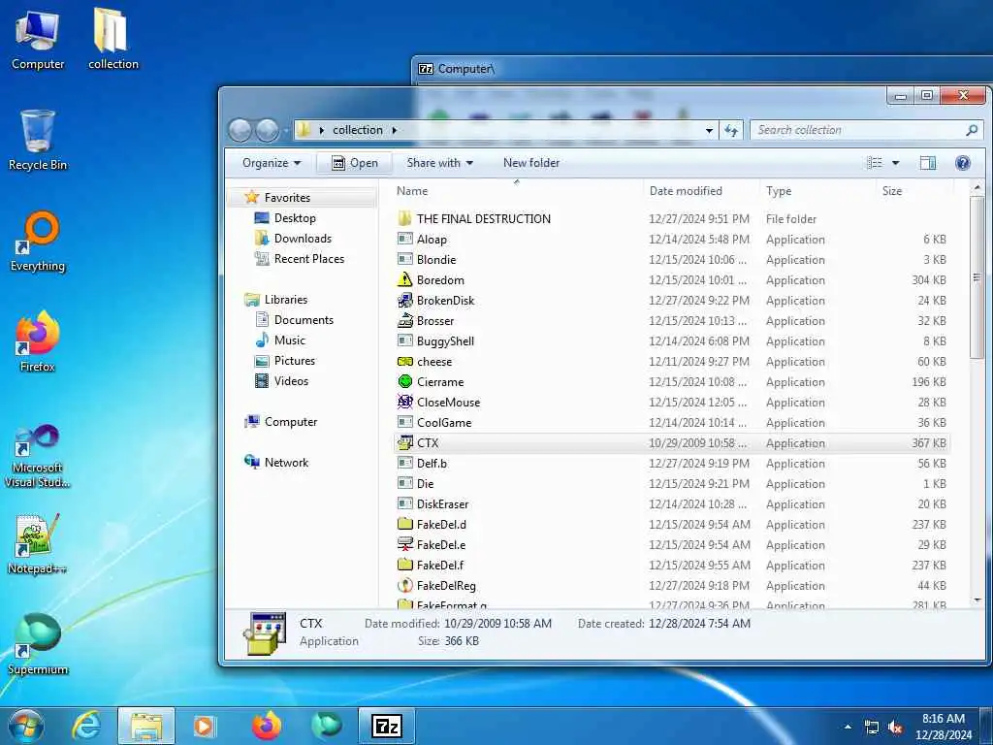Select Desktop in the navigation pane
The width and height of the screenshot is (993, 745).
tap(295, 218)
